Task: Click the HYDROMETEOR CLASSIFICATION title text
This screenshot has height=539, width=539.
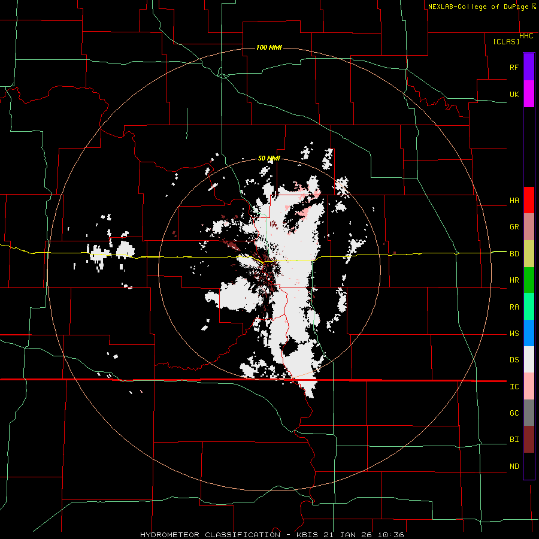Action: click(210, 535)
